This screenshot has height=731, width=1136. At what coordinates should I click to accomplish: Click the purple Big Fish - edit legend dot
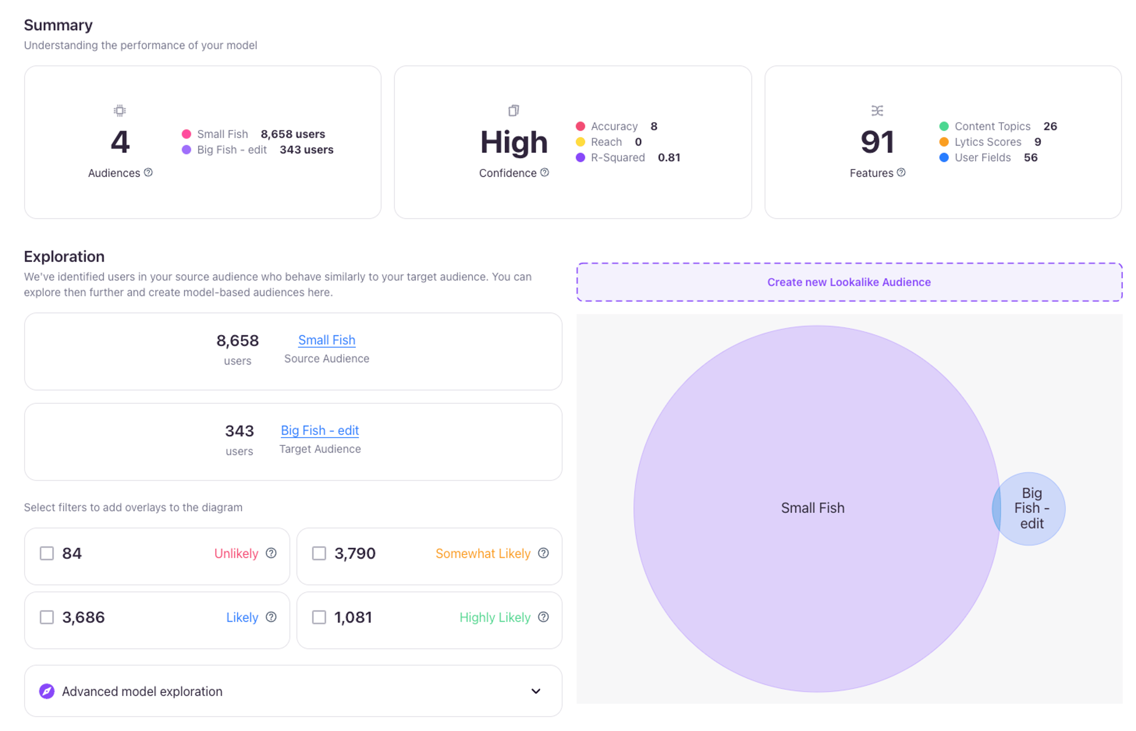(x=186, y=150)
